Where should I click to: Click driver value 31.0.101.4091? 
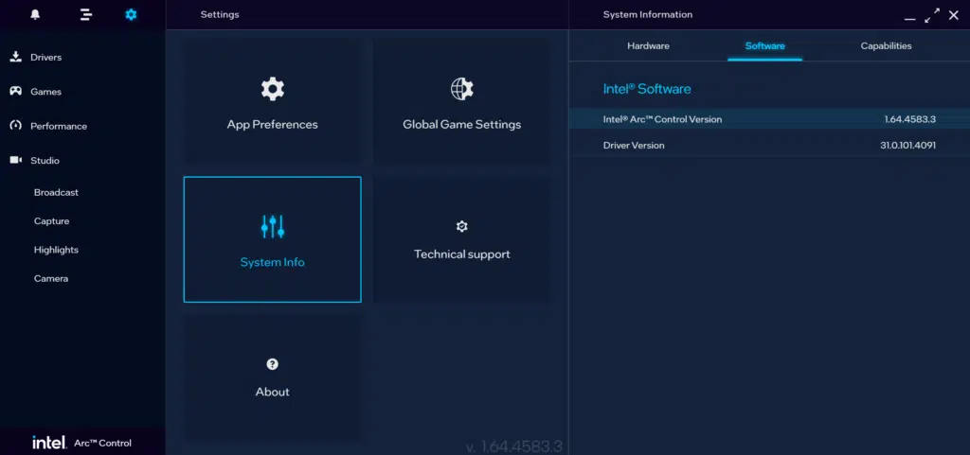[908, 145]
